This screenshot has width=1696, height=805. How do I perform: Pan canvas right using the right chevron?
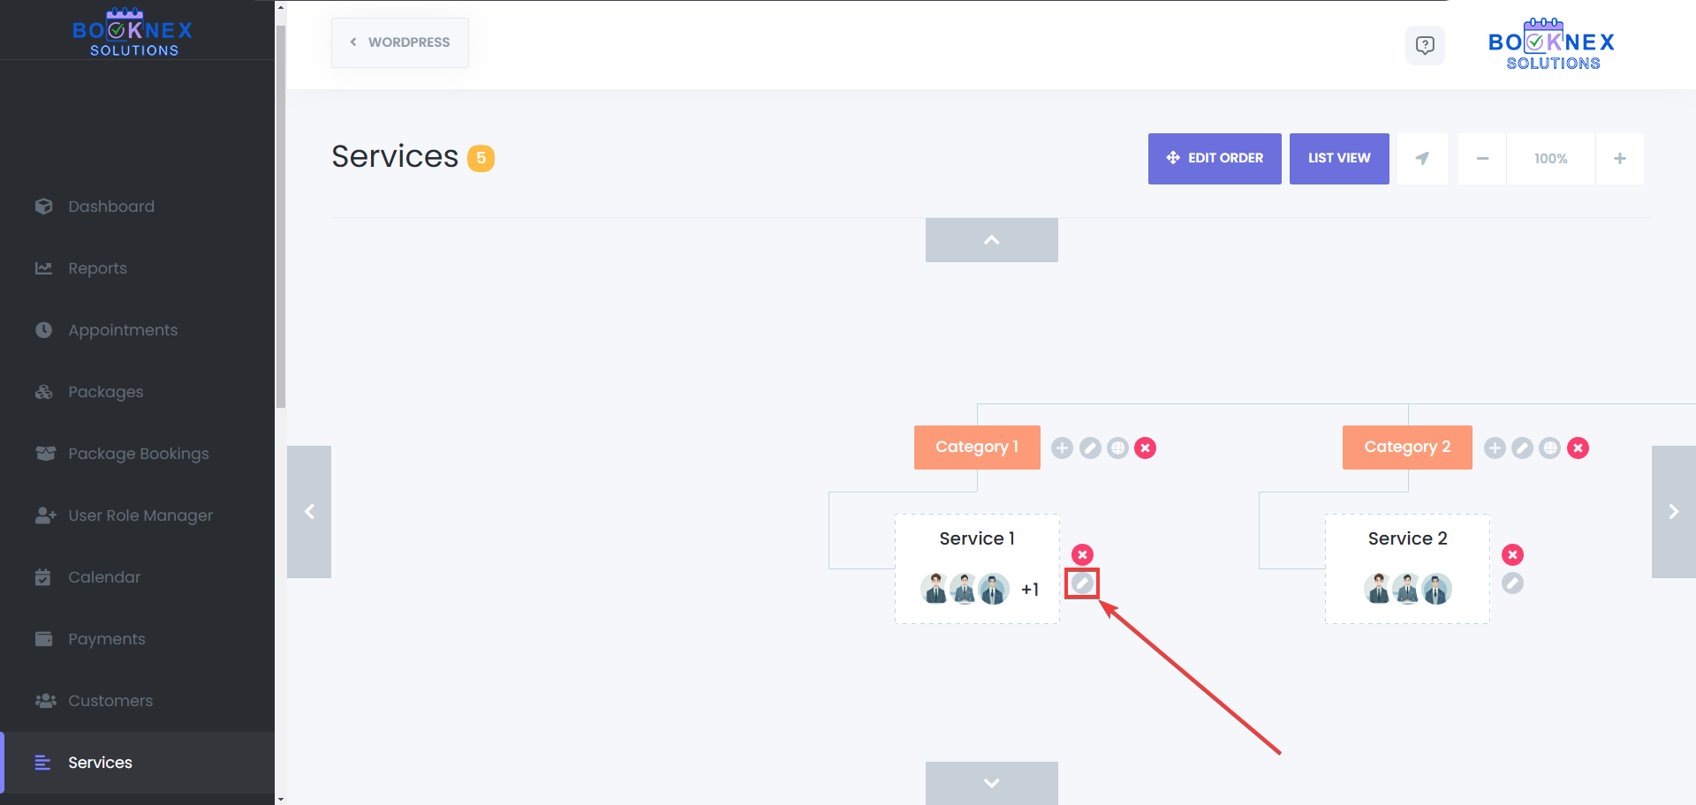point(1673,512)
